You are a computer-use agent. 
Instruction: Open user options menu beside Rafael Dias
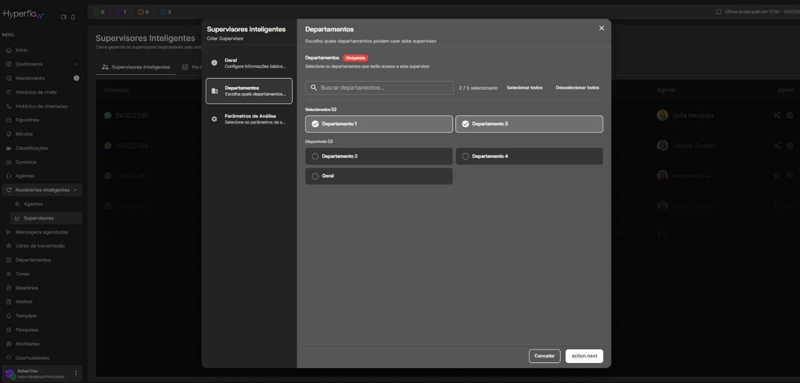tap(76, 373)
